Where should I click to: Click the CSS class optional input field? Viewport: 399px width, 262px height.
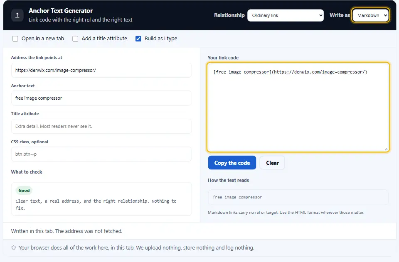click(101, 154)
